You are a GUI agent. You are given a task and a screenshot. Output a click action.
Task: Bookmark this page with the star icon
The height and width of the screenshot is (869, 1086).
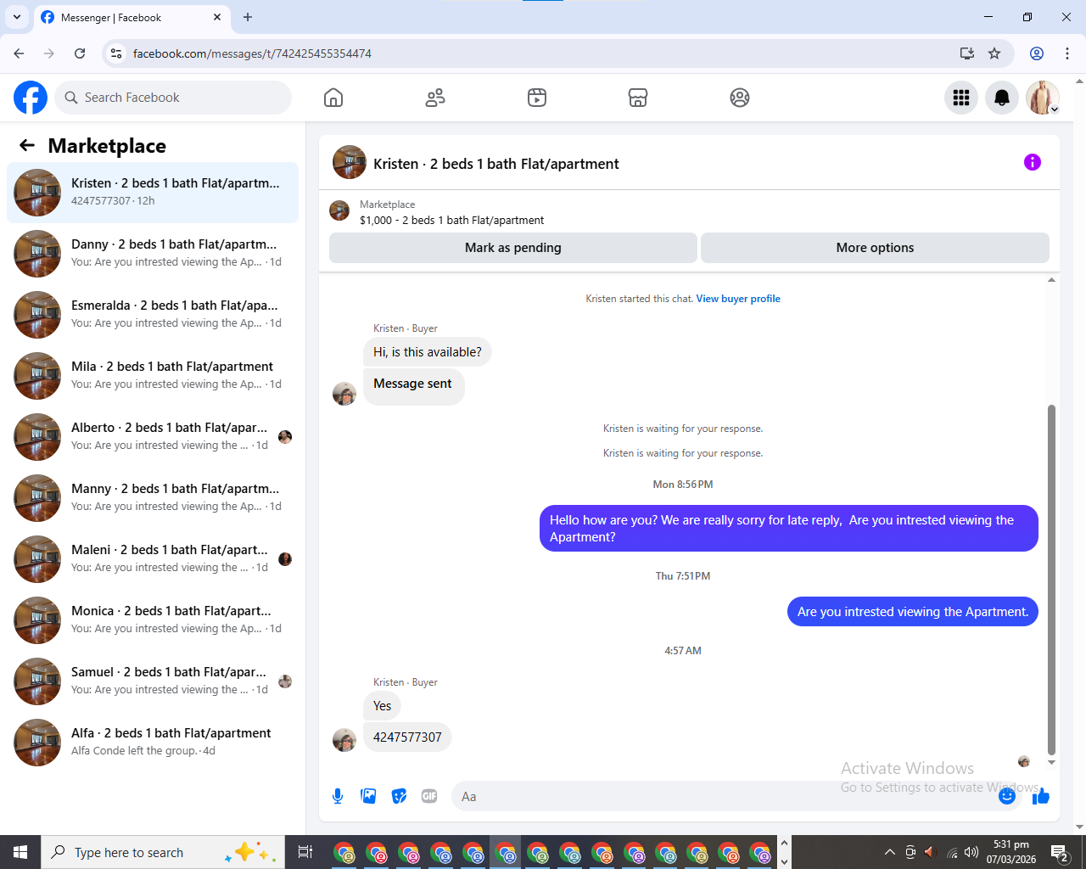click(x=994, y=53)
